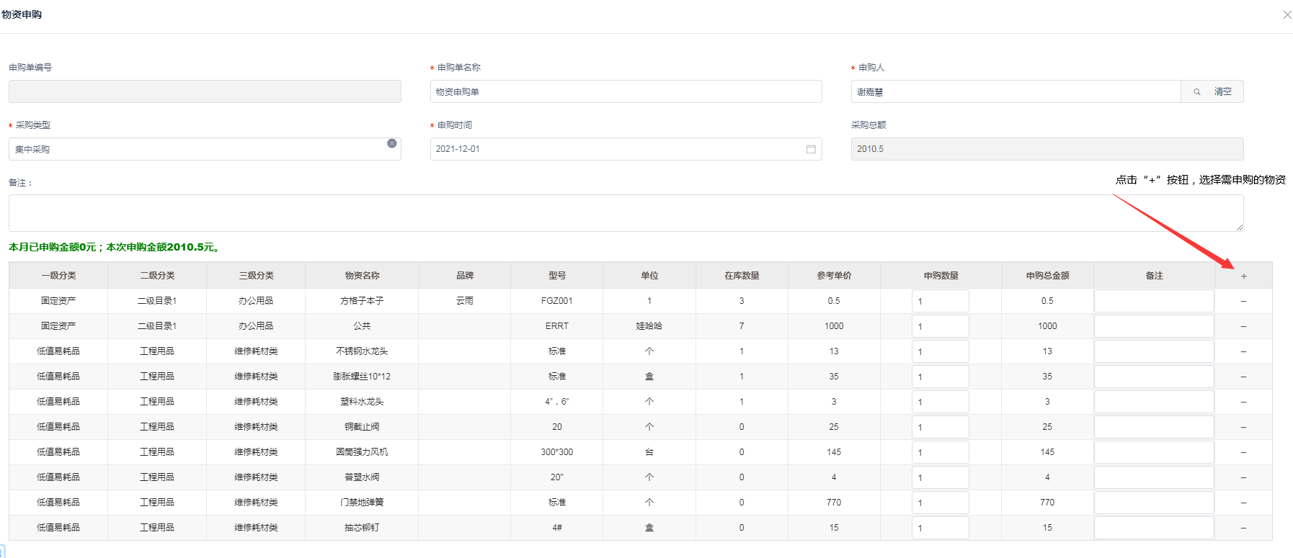
Task: Remove the 铜截止阀 row with minus icon
Action: [1243, 427]
